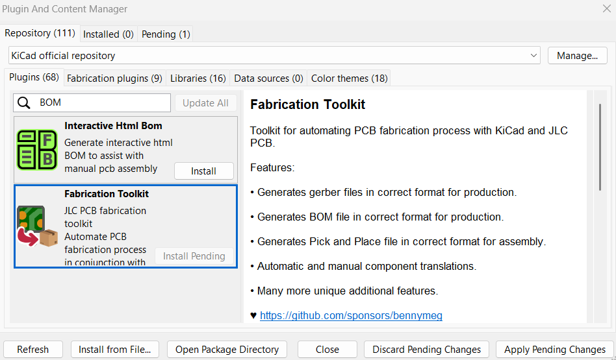Click the magnifier search icon
The image size is (616, 360).
(x=24, y=102)
